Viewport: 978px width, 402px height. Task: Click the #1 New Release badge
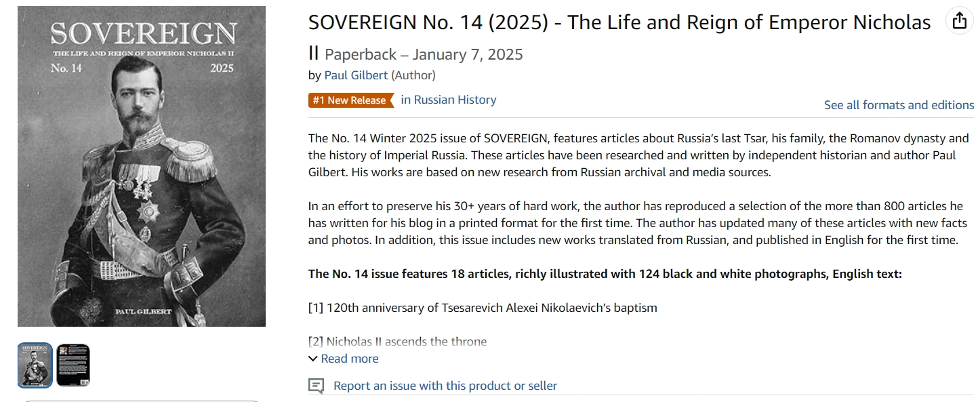point(349,100)
